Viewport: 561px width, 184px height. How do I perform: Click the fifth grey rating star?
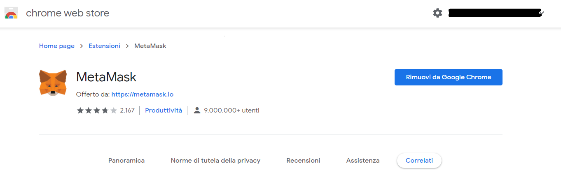113,110
